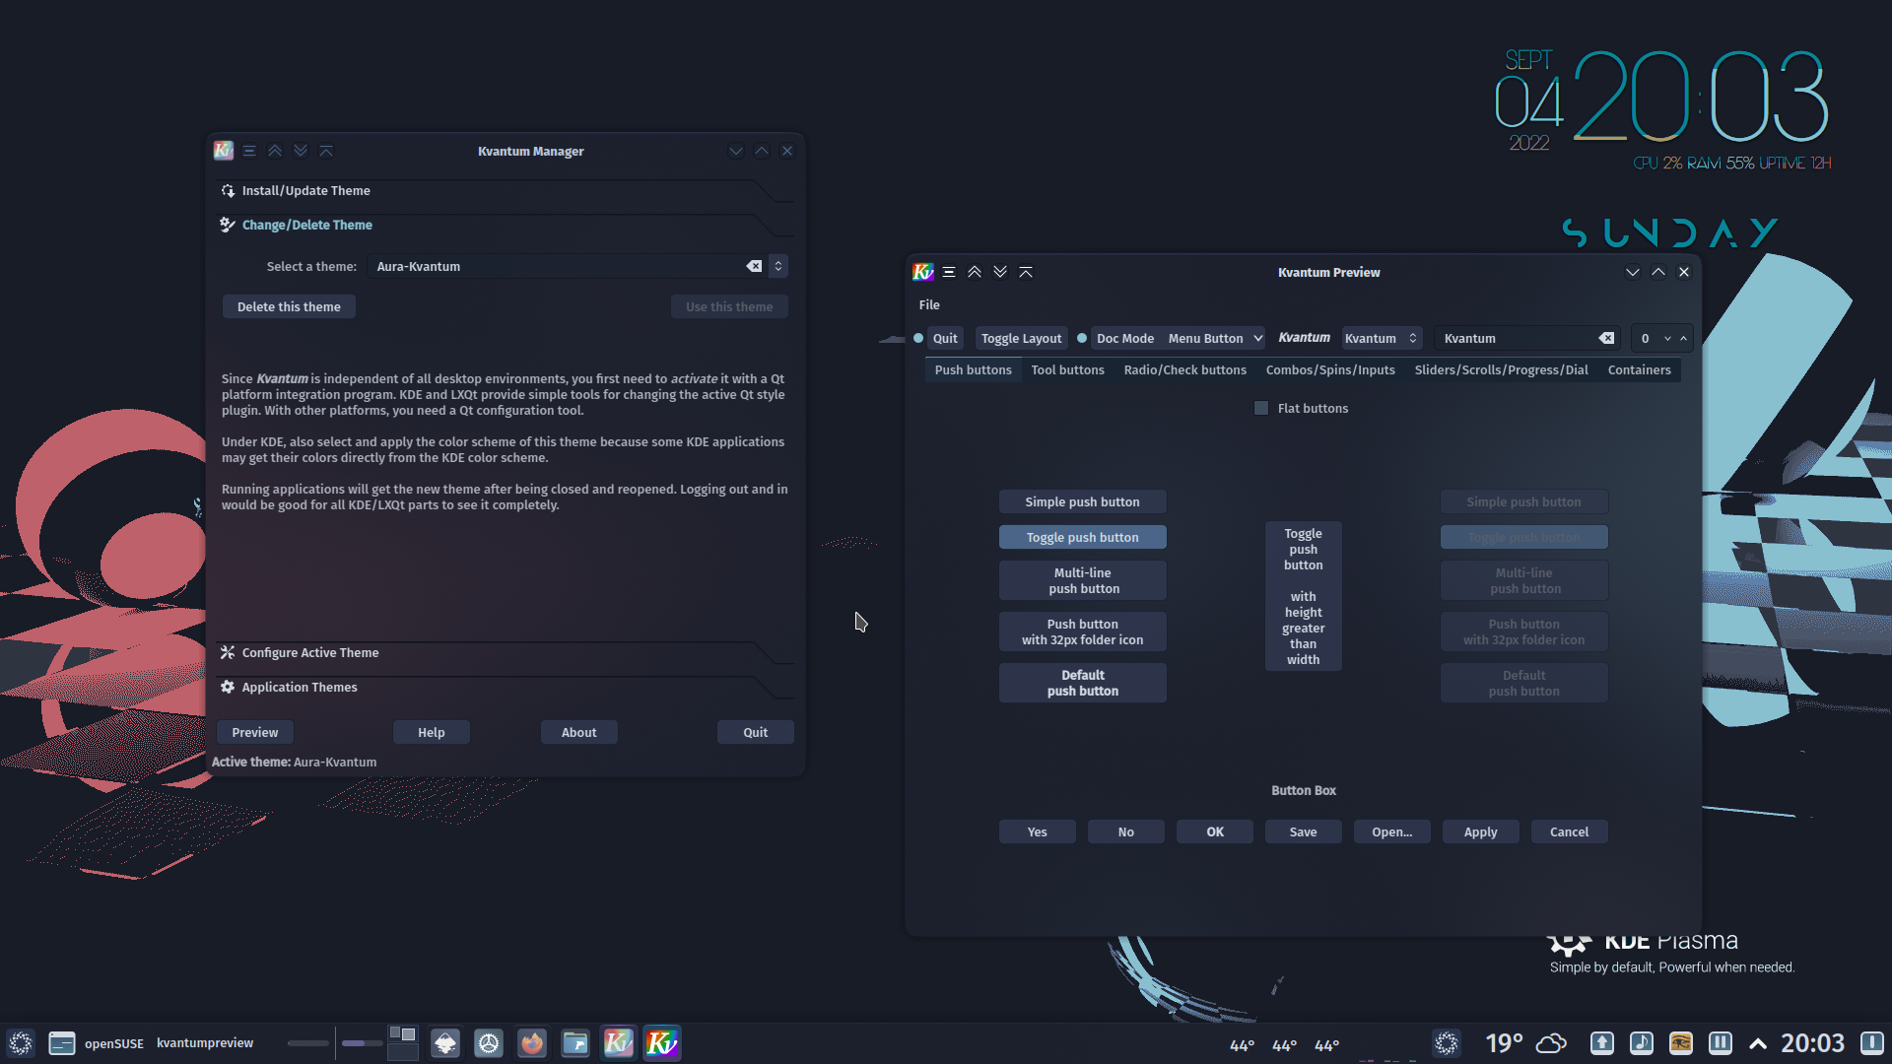1892x1064 pixels.
Task: Collapse the Change/Delete Theme section
Action: tap(505, 225)
